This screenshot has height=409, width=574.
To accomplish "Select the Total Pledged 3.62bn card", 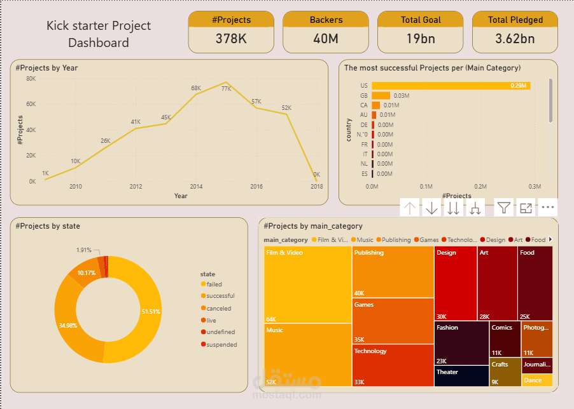I will (x=515, y=32).
